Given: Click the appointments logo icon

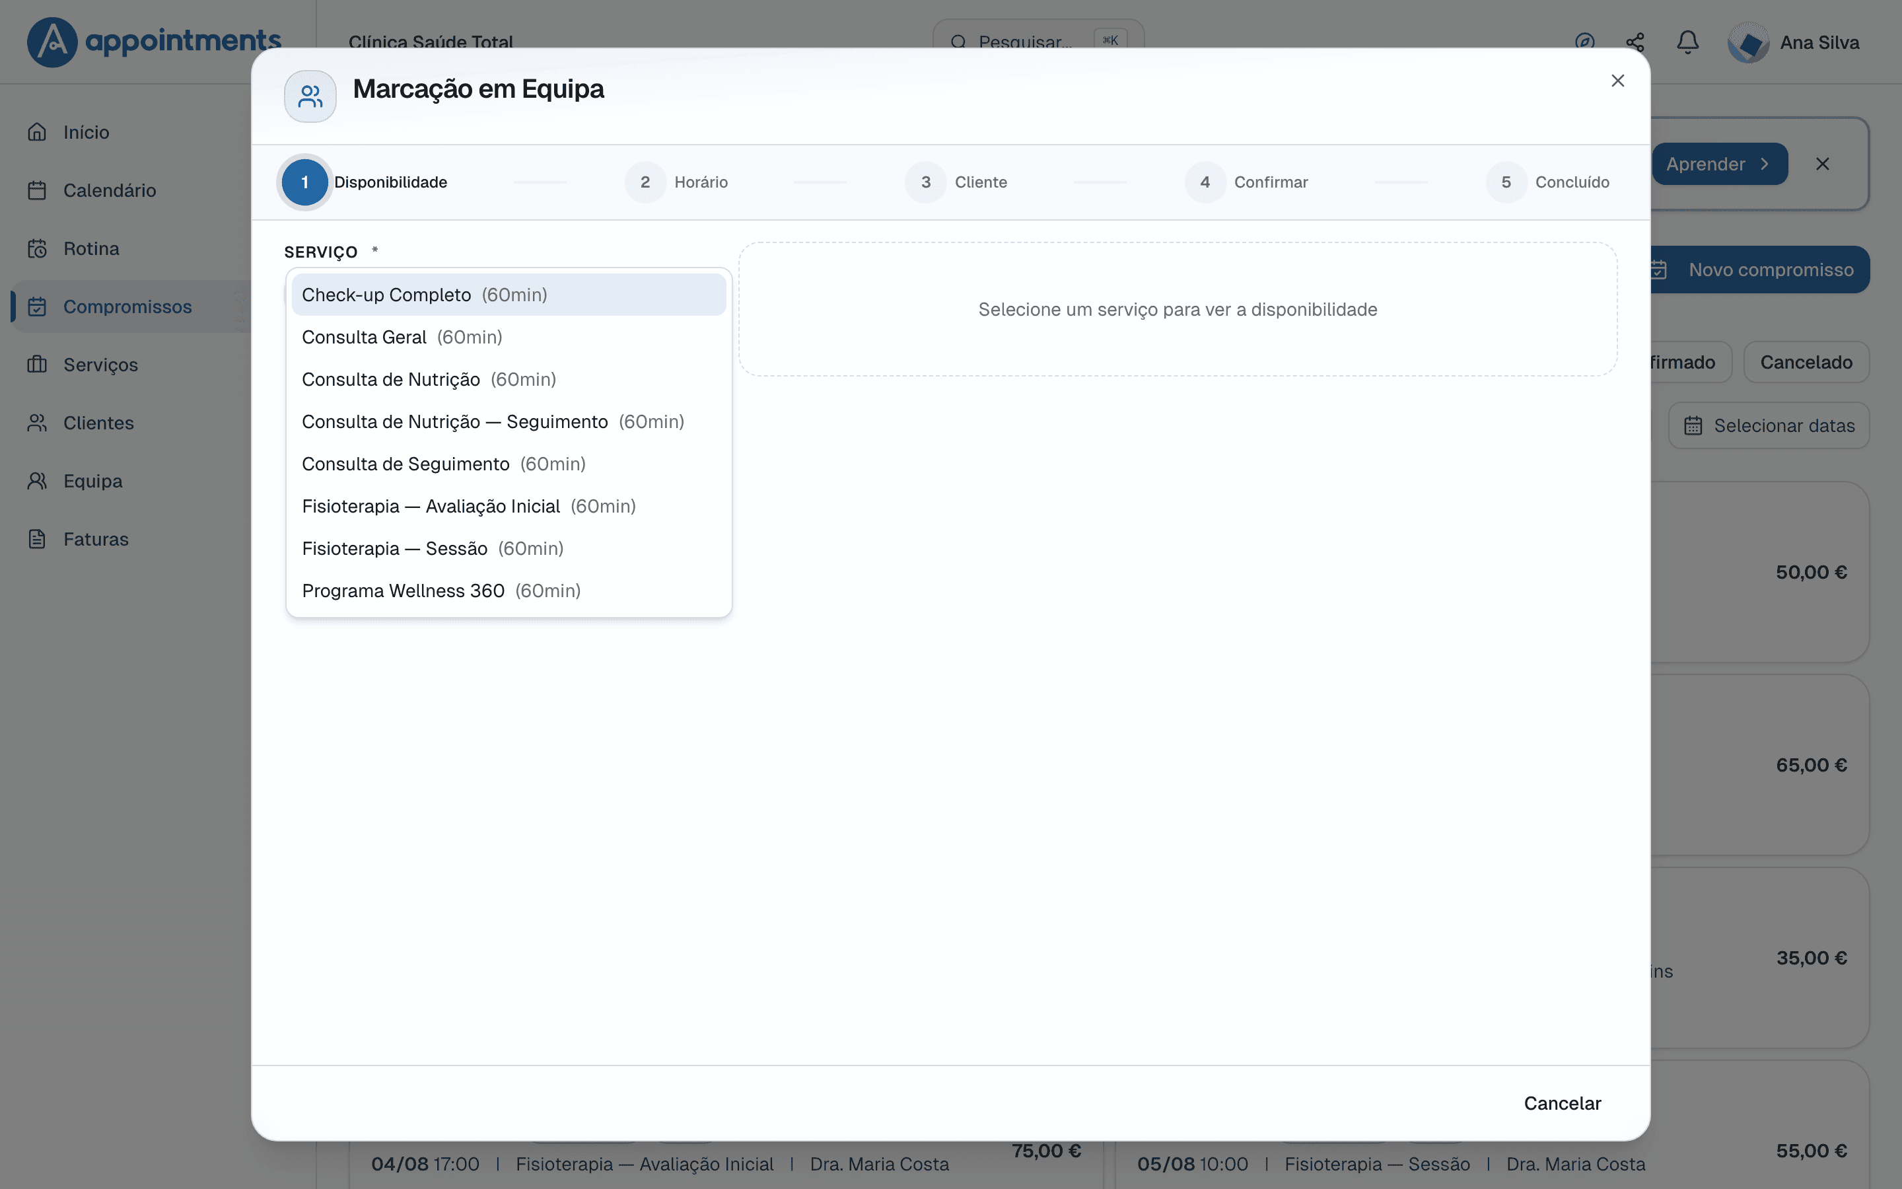Looking at the screenshot, I should [x=52, y=42].
